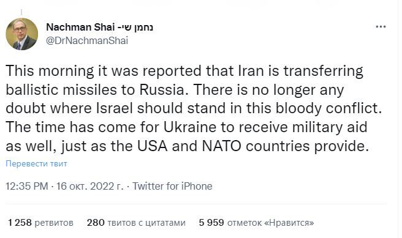Image resolution: width=402 pixels, height=238 pixels.
Task: Open the Twitter for iPhone source link
Action: 172,186
